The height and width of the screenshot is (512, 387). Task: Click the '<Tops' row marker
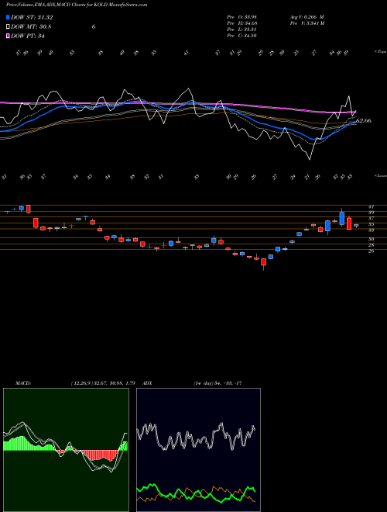(x=380, y=52)
